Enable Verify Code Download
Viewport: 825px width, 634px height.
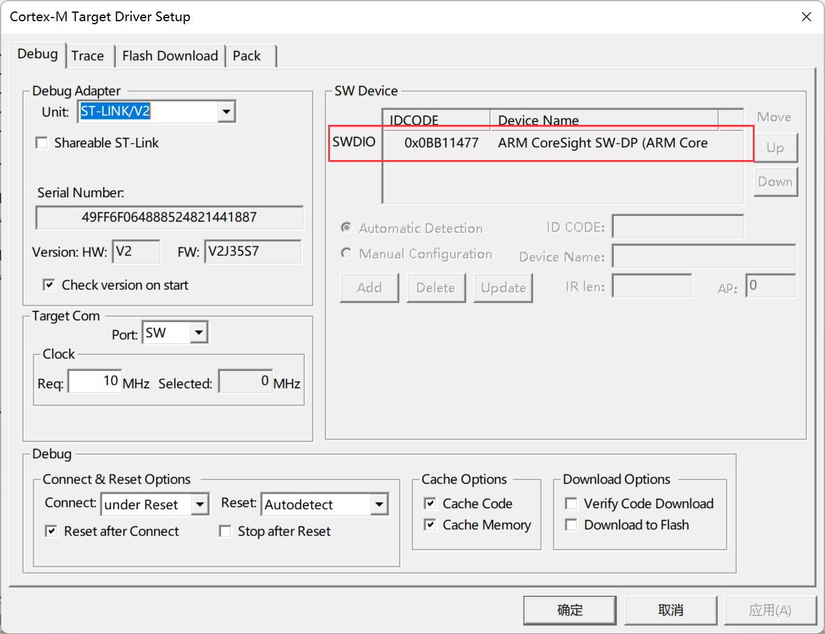pos(571,504)
